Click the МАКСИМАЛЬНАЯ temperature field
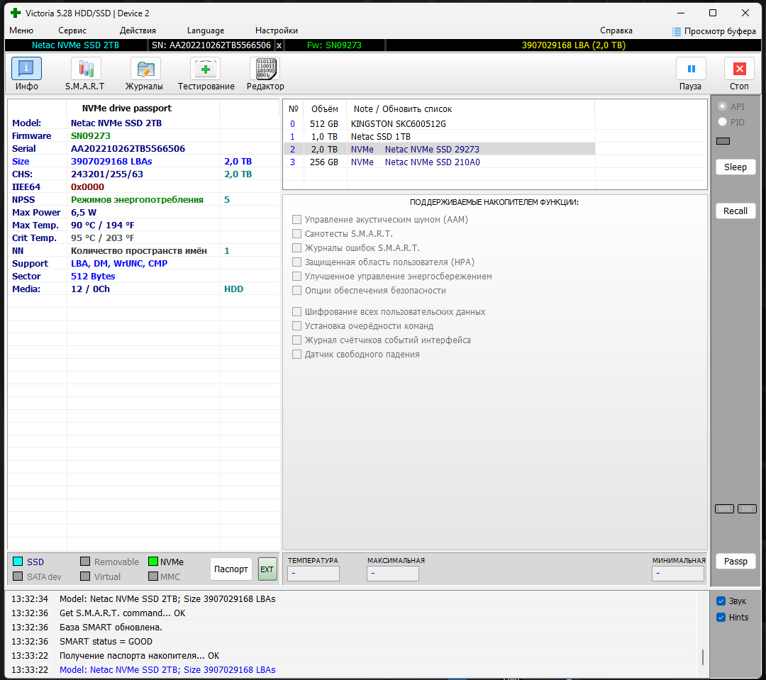766x680 pixels. click(x=393, y=574)
